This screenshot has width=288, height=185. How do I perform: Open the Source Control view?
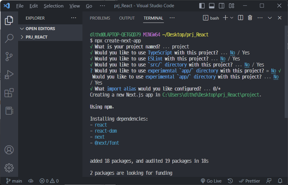(x=9, y=57)
